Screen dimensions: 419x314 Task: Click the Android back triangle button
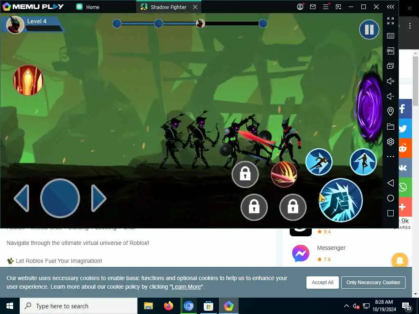[x=390, y=183]
